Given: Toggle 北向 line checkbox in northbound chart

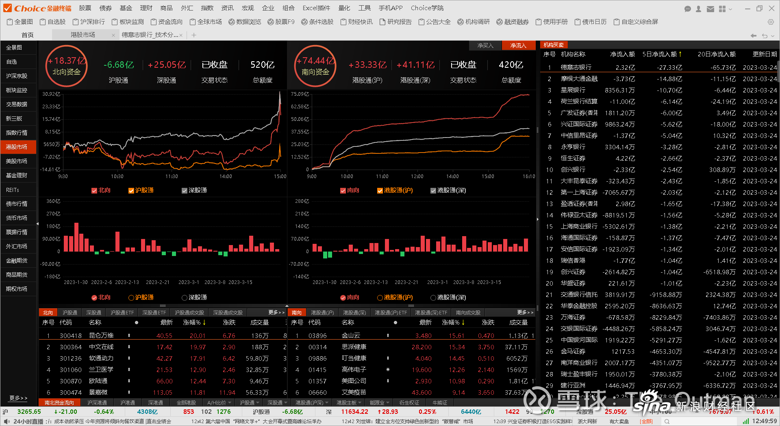Looking at the screenshot, I should pos(94,191).
